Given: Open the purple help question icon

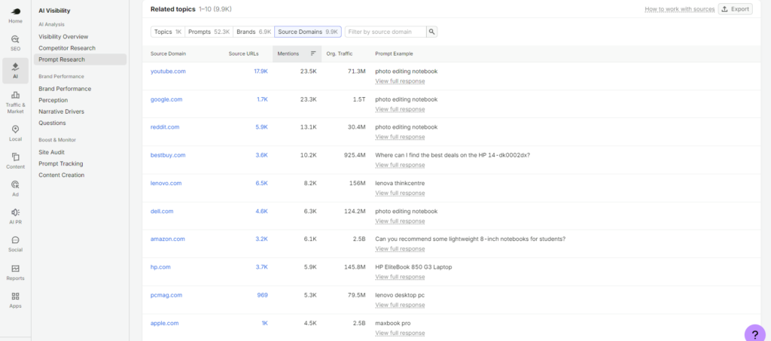Looking at the screenshot, I should [x=754, y=335].
